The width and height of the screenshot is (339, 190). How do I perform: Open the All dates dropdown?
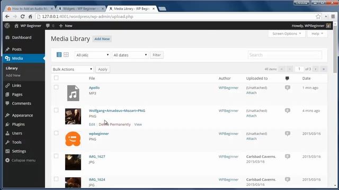[130, 55]
